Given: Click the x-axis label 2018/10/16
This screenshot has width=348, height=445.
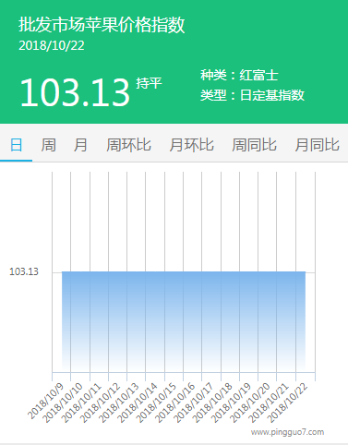Looking at the screenshot, I should [x=174, y=403].
